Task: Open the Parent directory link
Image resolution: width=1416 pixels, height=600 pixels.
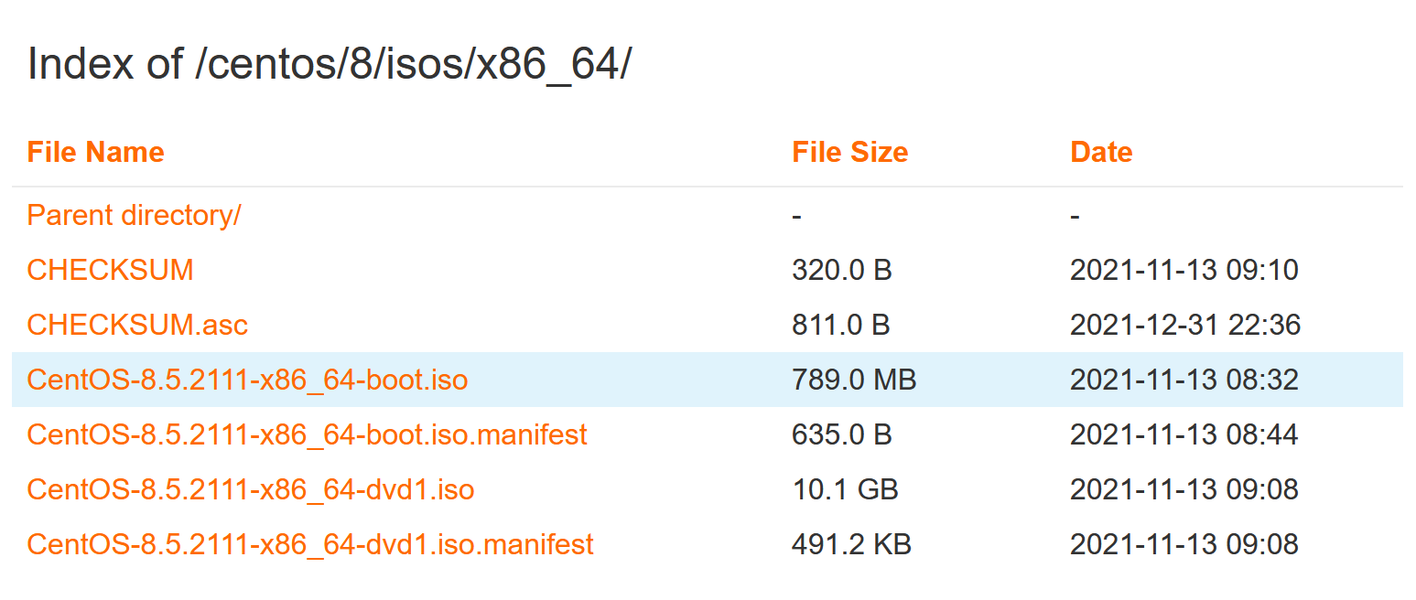Action: point(134,216)
